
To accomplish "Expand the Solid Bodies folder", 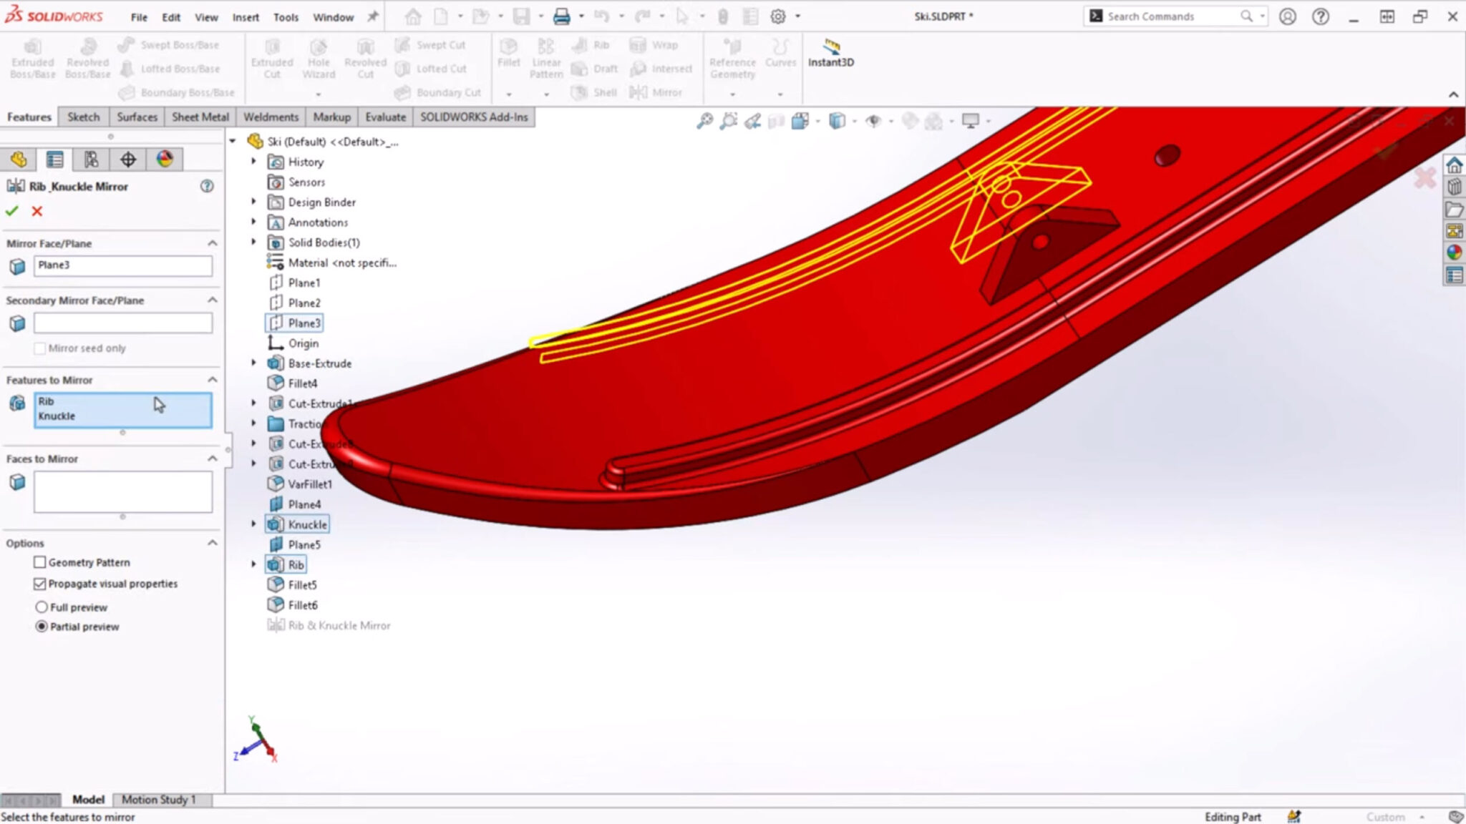I will point(254,242).
